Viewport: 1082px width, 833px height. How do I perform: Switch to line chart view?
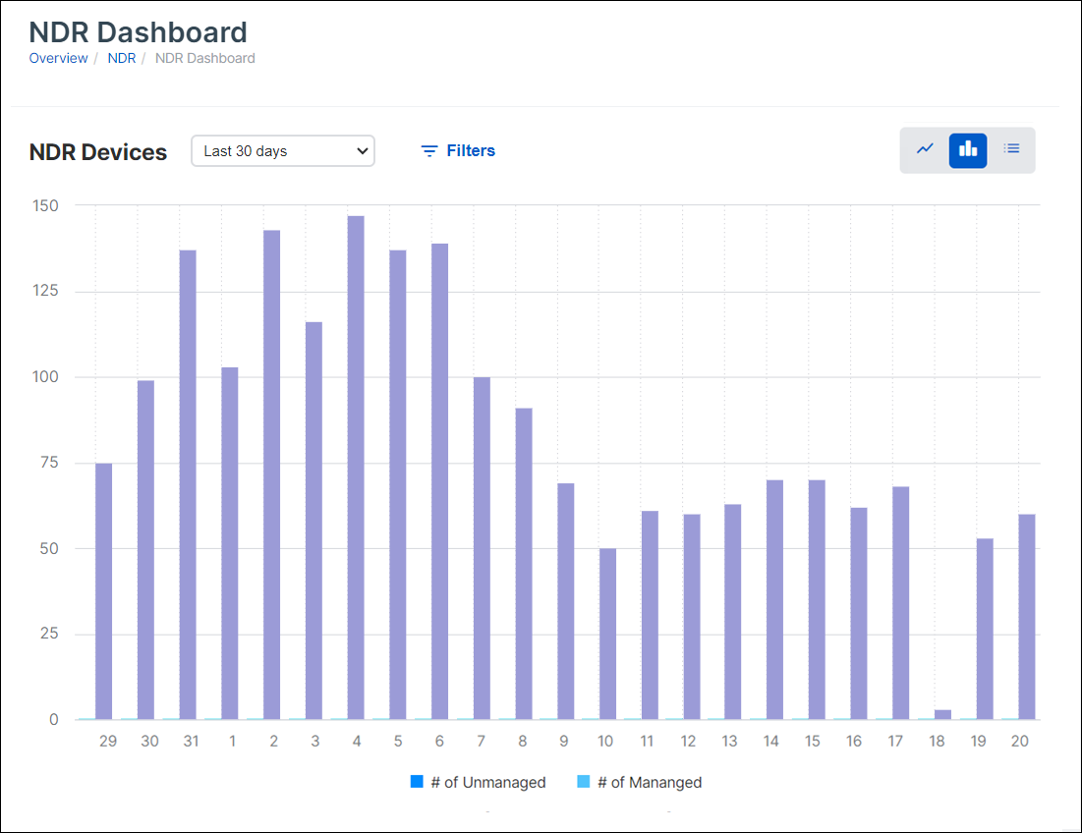point(925,149)
